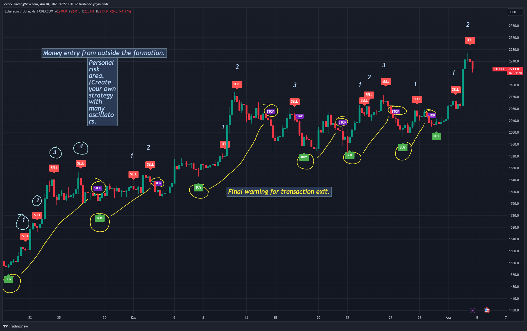The width and height of the screenshot is (527, 331).
Task: Click the ETHUSD symbol tag on price axis
Action: [499, 69]
